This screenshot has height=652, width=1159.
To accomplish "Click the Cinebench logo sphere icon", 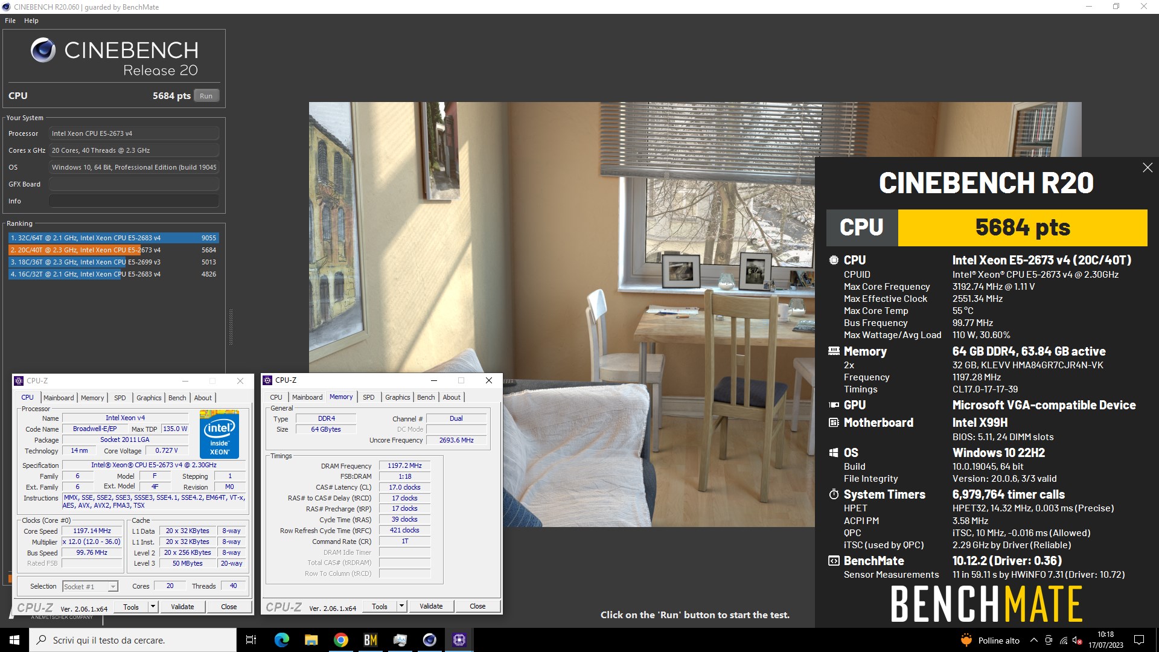I will click(43, 50).
